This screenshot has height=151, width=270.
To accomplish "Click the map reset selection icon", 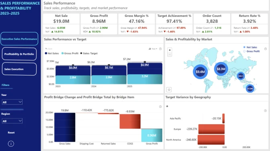I will 169,89.
